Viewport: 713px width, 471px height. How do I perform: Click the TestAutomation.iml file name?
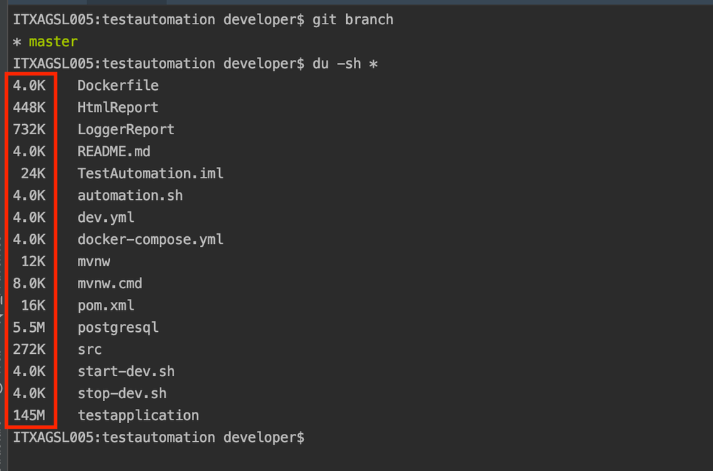pyautogui.click(x=150, y=173)
